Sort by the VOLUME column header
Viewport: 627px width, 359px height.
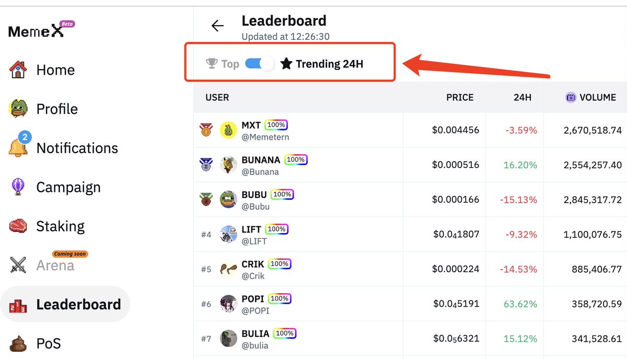(591, 97)
